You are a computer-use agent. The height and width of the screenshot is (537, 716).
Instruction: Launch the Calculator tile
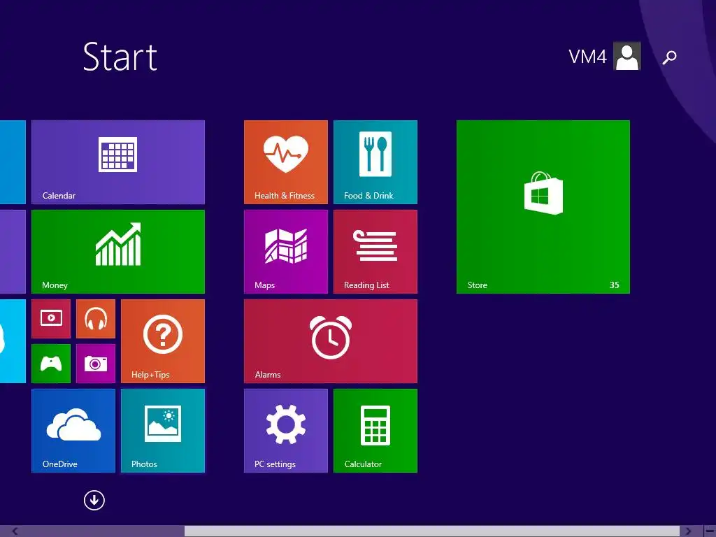(x=375, y=431)
